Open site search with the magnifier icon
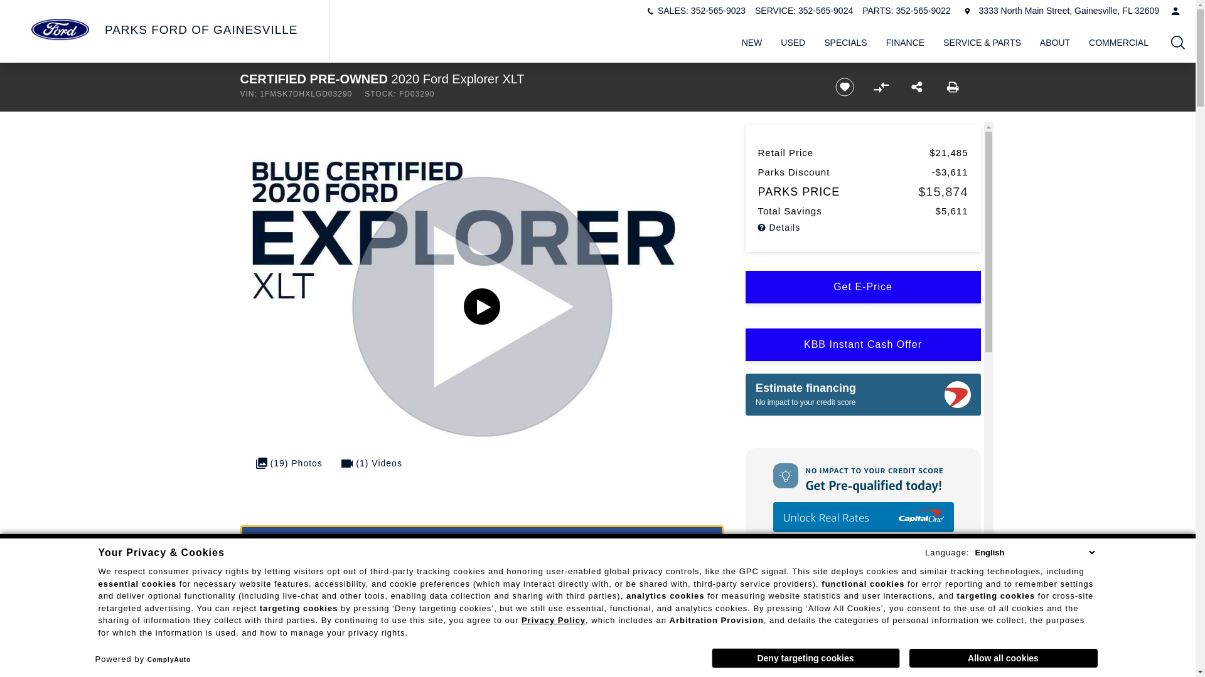1205x677 pixels. tap(1177, 43)
